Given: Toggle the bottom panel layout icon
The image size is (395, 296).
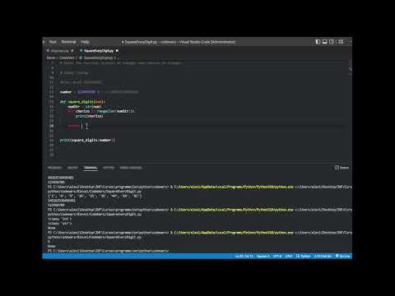Looking at the screenshot, I should point(325,42).
